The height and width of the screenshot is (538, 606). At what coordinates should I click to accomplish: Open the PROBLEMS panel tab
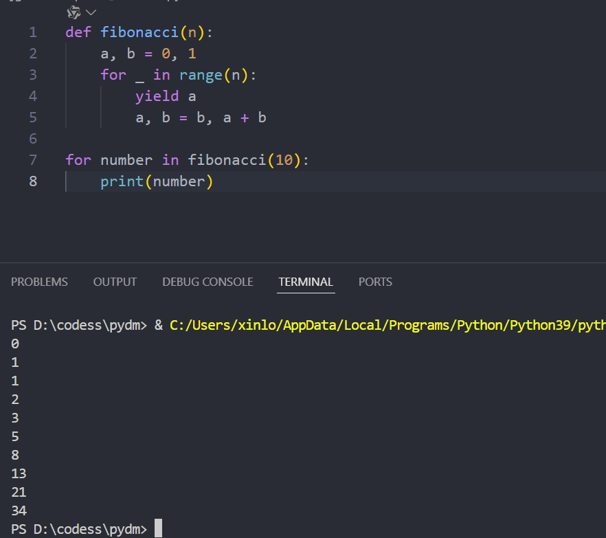coord(39,282)
